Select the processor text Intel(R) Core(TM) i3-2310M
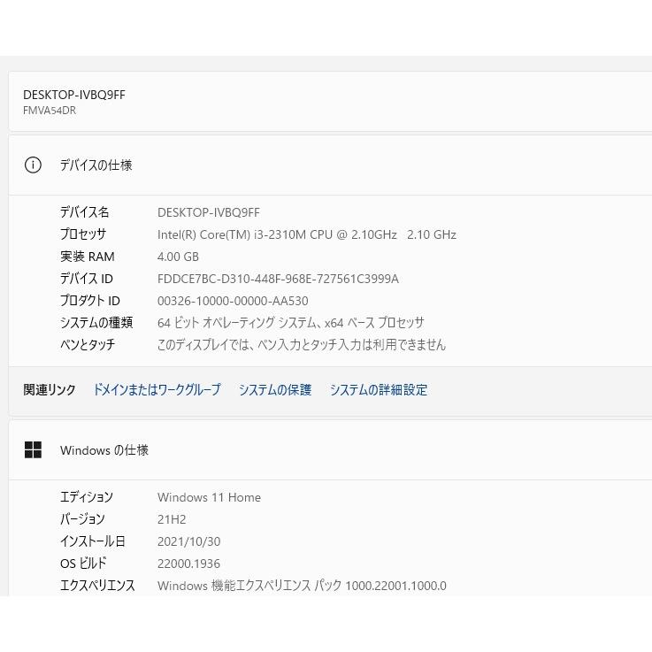 click(232, 234)
